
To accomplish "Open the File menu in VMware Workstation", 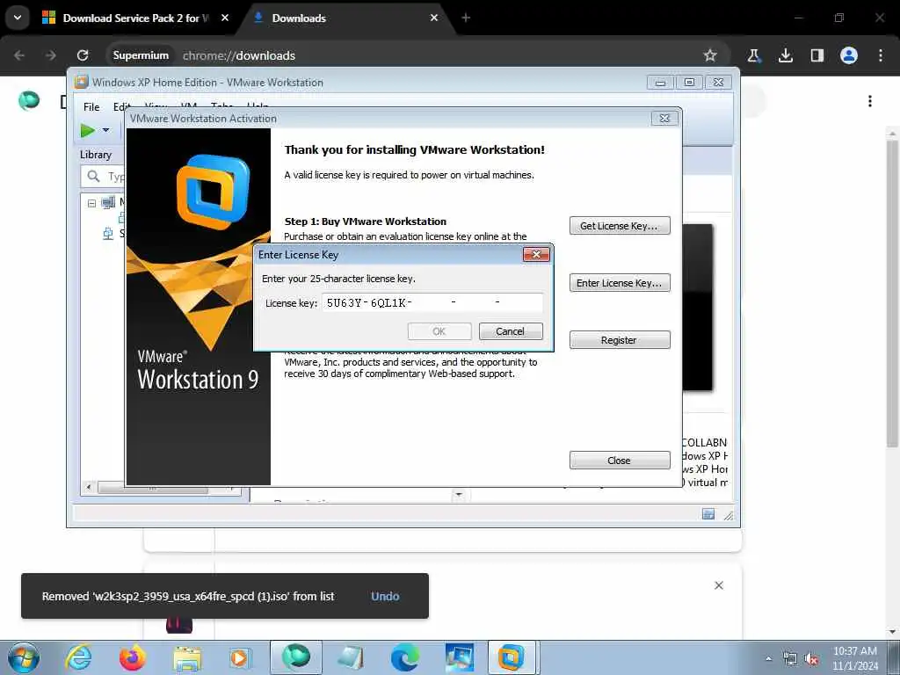I will (x=91, y=106).
